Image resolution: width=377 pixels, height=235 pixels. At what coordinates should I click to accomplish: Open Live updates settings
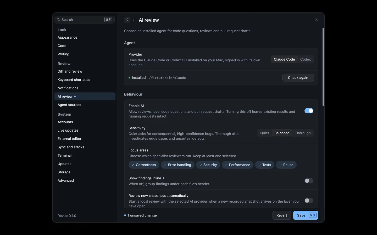(85, 130)
